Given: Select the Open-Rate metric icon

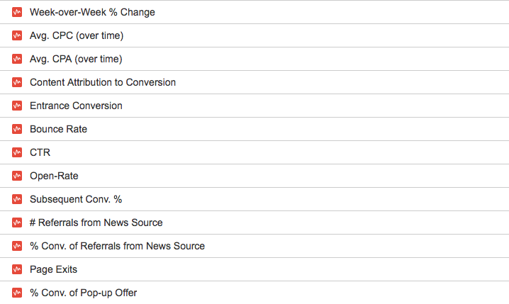Looking at the screenshot, I should point(17,176).
